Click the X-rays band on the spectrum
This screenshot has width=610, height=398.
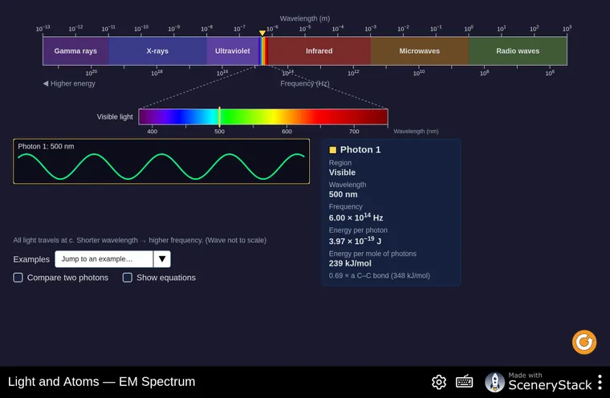coord(157,51)
